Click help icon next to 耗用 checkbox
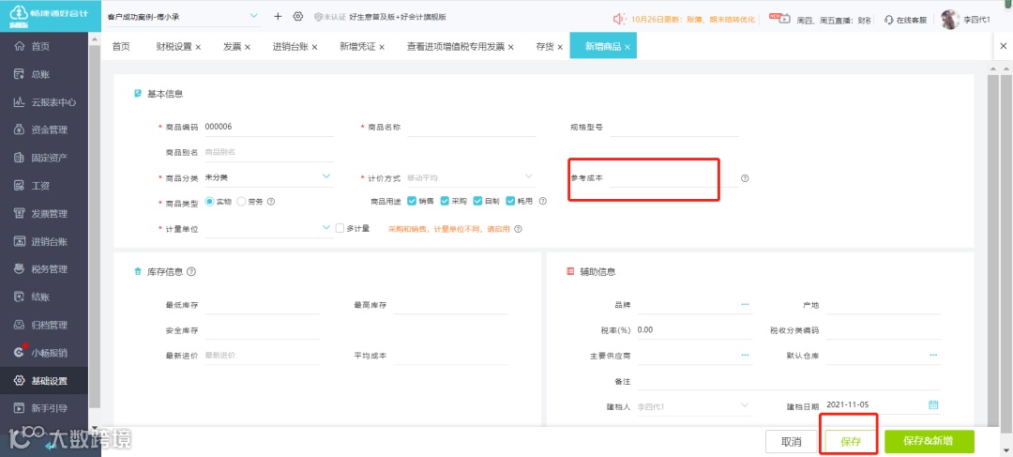The image size is (1013, 457). click(543, 201)
